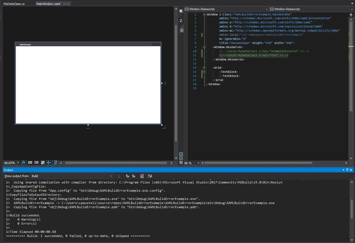Clear all Output window text
Screen dimensions: 355x243
(x=142, y=176)
